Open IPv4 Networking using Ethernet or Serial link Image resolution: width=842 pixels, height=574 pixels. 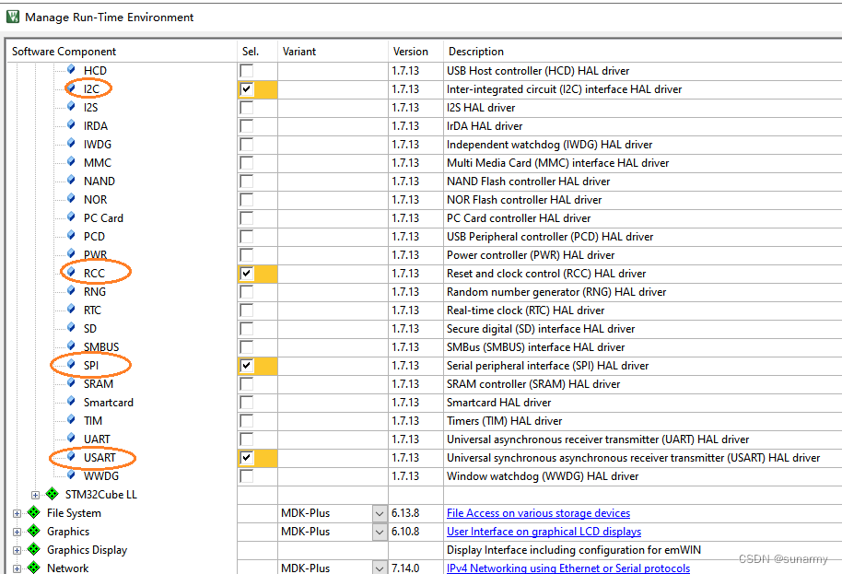568,568
